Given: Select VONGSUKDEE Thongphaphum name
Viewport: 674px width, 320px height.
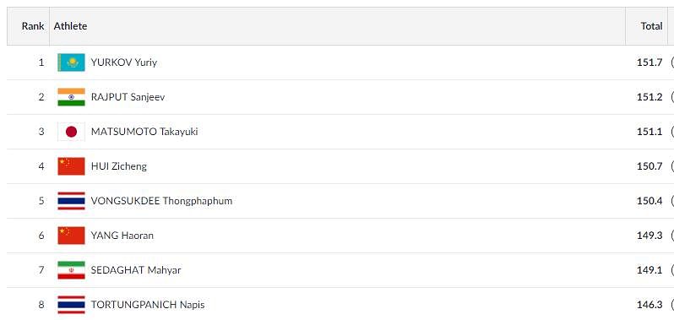Looking at the screenshot, I should pyautogui.click(x=161, y=201).
